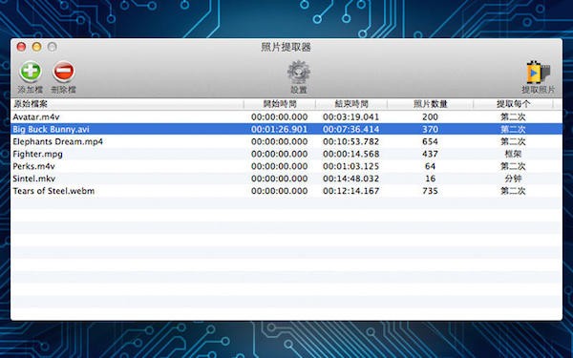Click 第二次 cell in Avatar.m4v row
The image size is (573, 358).
coord(513,116)
